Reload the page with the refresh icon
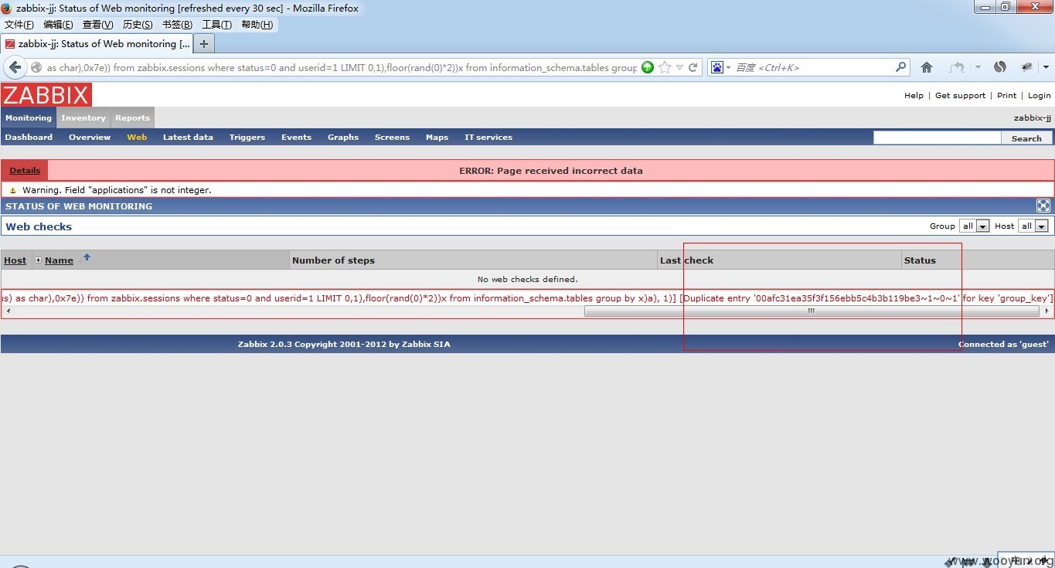1055x568 pixels. coord(693,67)
